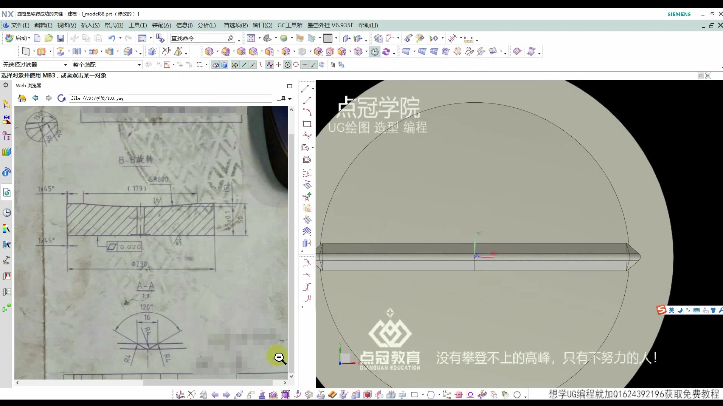Expand the rectangle selection dropdown arrow
Image resolution: width=723 pixels, height=406 pixels.
coord(206,65)
